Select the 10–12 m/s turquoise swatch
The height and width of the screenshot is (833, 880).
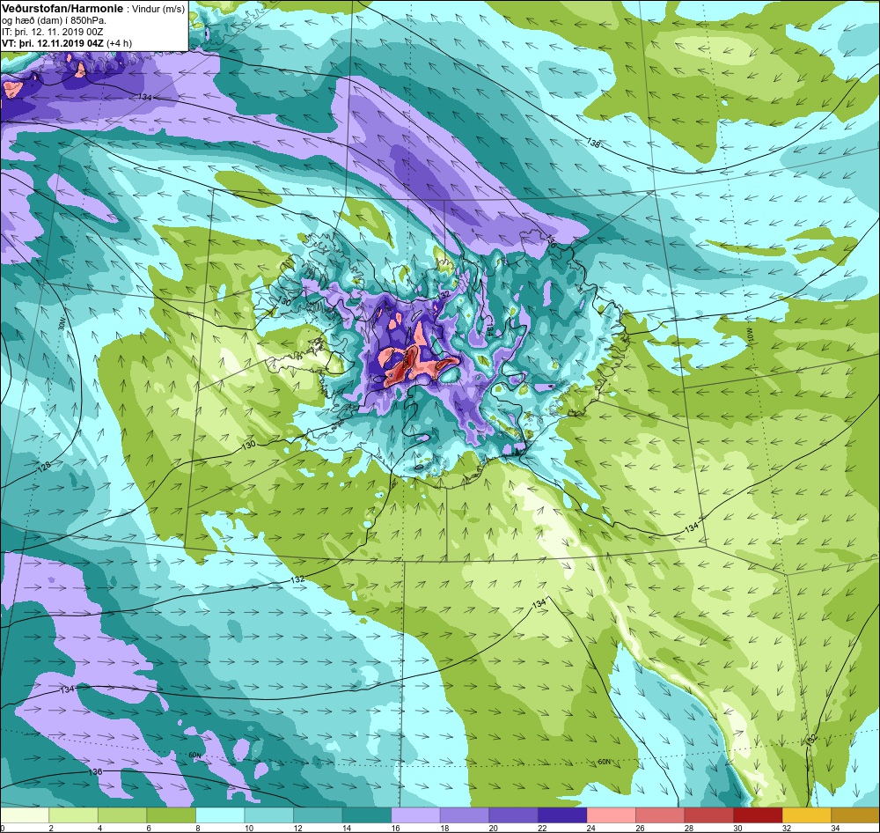coord(268,815)
